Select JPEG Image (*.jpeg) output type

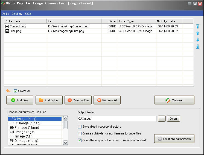pos(35,123)
